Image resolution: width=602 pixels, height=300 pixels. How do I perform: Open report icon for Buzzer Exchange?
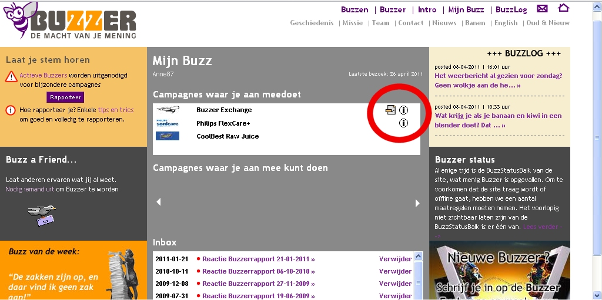[390, 110]
